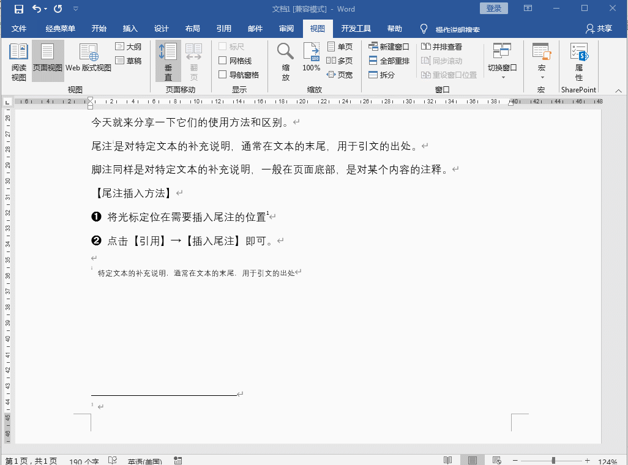Click the macro recording icon in status bar

[178, 461]
